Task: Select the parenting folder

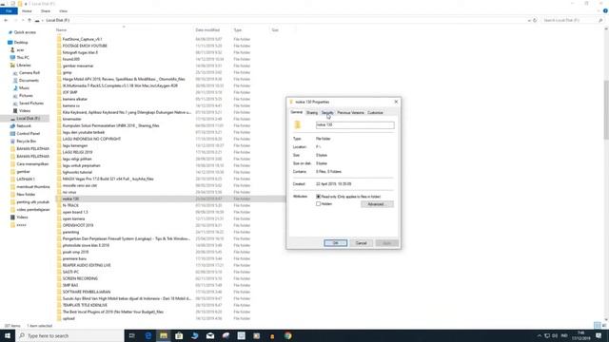Action: pyautogui.click(x=70, y=232)
